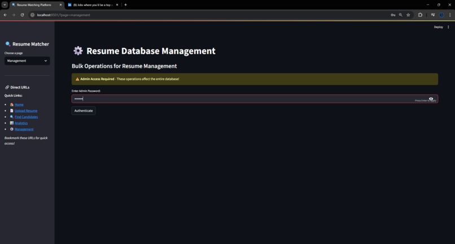The height and width of the screenshot is (244, 455).
Task: Toggle password visibility eye icon
Action: pyautogui.click(x=431, y=99)
